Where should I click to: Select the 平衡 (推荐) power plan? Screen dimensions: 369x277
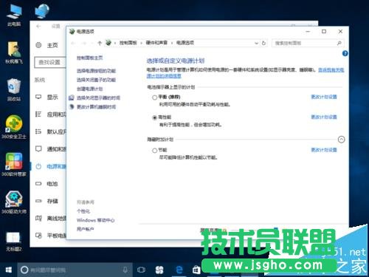tap(154, 98)
